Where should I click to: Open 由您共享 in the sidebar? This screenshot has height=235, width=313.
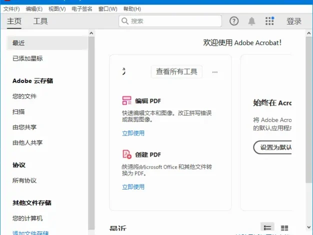[x=24, y=127]
